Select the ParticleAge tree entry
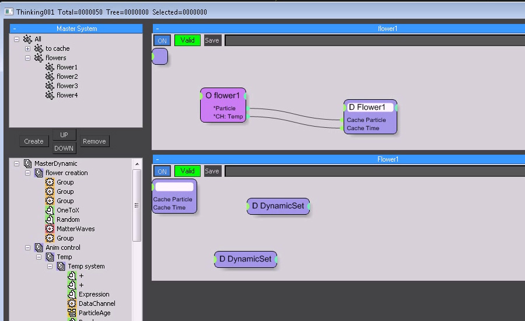The width and height of the screenshot is (525, 321). click(x=94, y=313)
